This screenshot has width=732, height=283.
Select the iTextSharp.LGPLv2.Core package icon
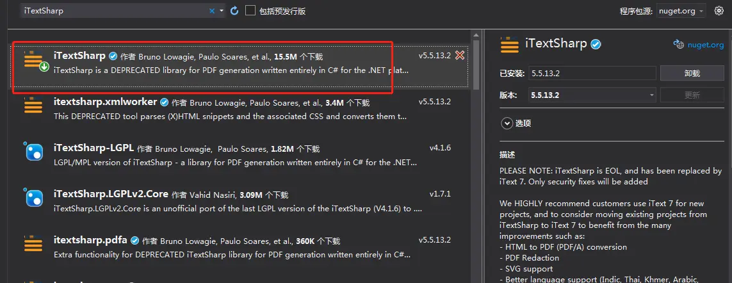tap(33, 198)
